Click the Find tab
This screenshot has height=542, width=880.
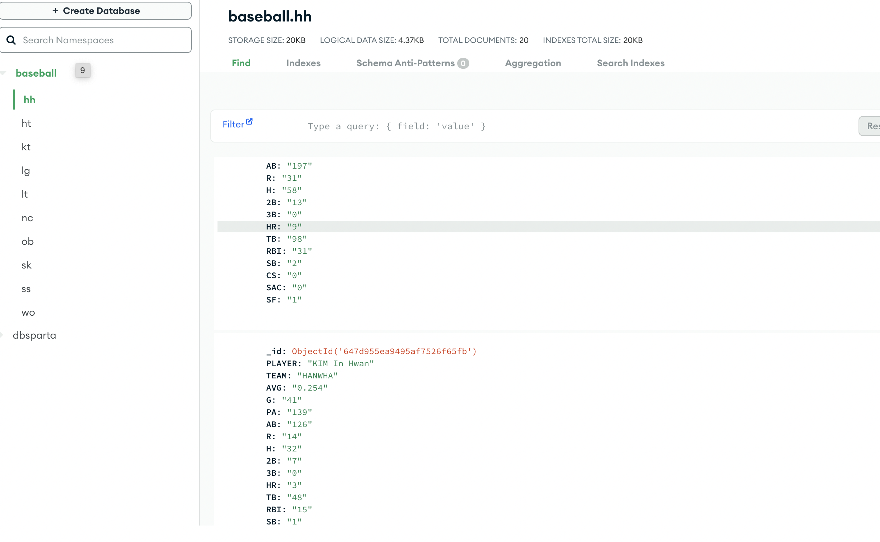pos(241,63)
